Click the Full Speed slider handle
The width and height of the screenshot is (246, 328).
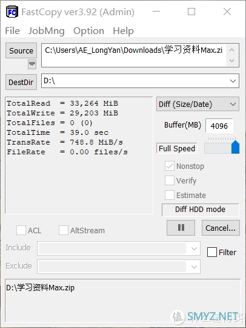pos(235,147)
